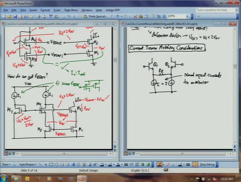Open the ink Line Thickness options
The image size is (241, 182).
point(188,165)
